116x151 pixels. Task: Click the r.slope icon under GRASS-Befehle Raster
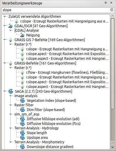tap(22, 77)
